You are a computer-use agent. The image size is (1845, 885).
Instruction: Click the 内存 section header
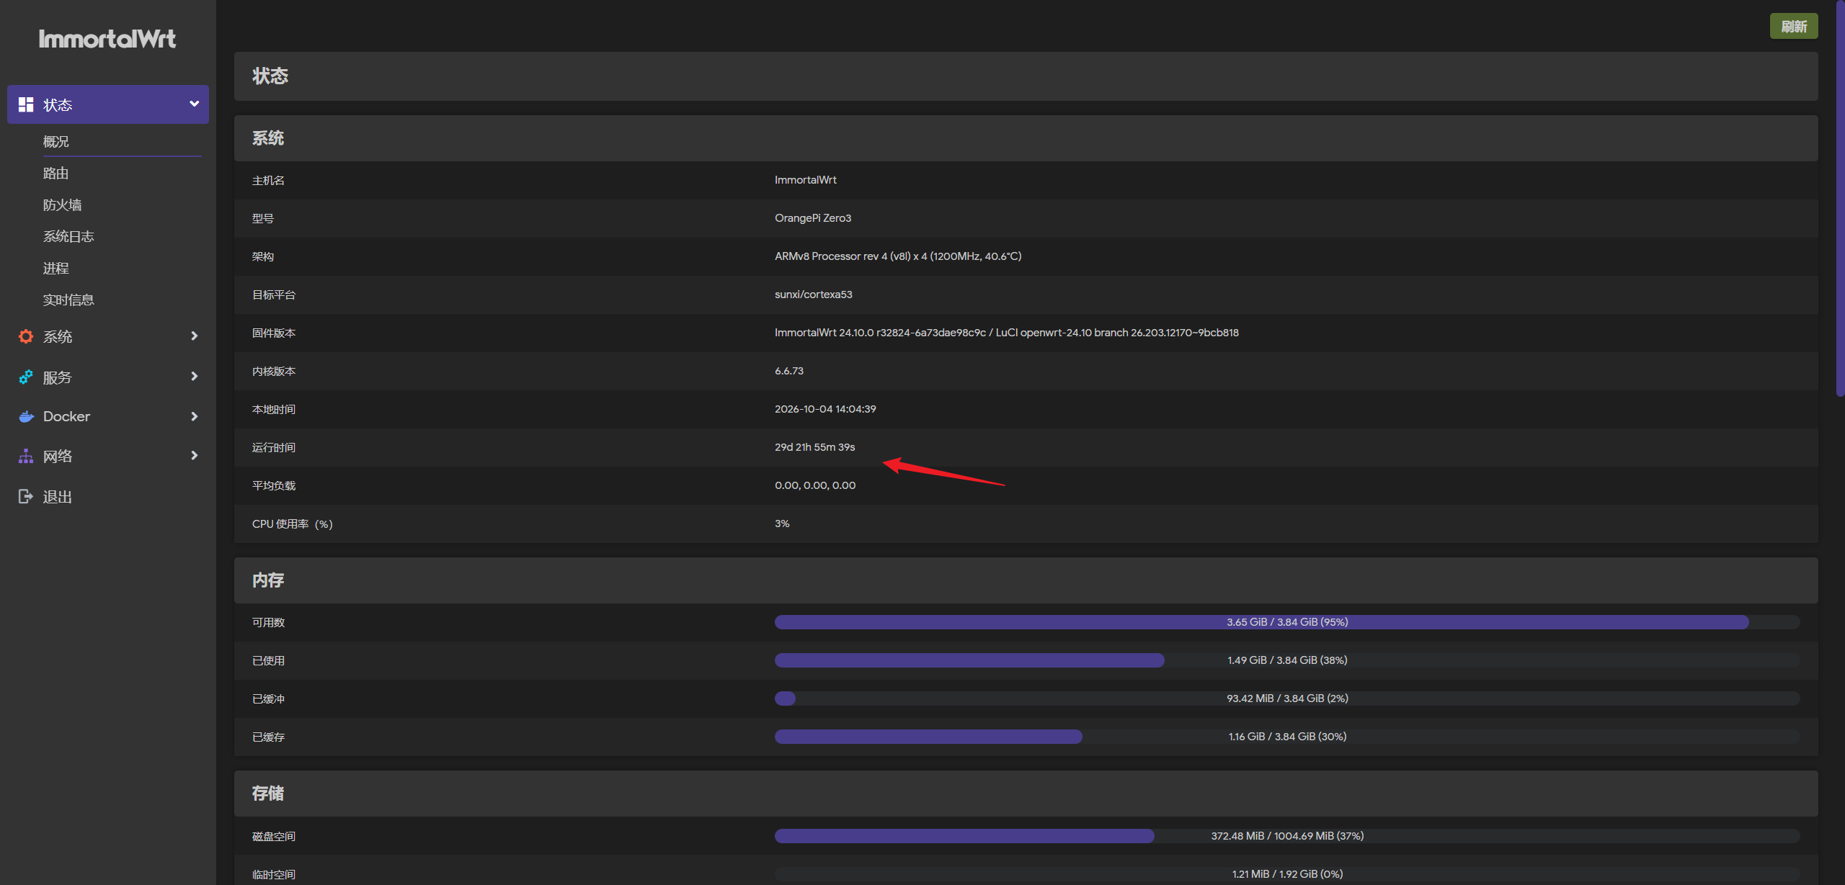[x=1026, y=580]
